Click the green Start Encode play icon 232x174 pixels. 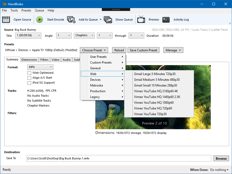coord(40,20)
